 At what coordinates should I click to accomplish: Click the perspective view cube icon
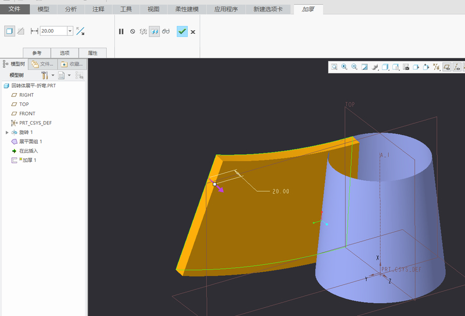[x=416, y=67]
